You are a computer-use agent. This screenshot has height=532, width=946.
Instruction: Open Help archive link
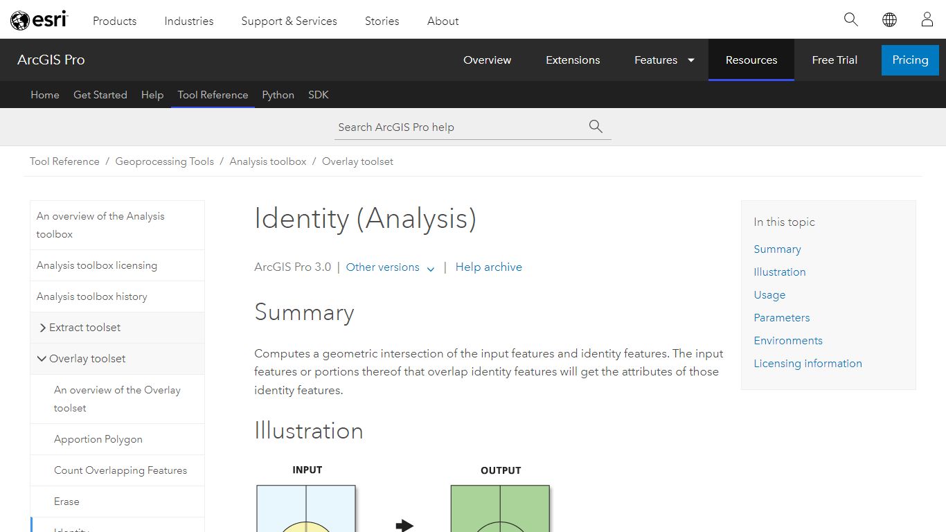coord(489,267)
